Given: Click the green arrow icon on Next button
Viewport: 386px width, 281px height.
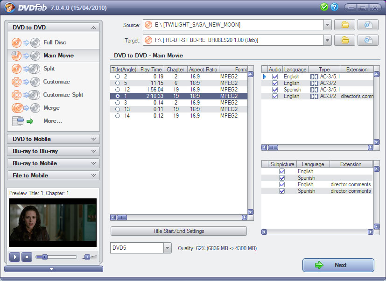Looking at the screenshot, I should point(319,265).
